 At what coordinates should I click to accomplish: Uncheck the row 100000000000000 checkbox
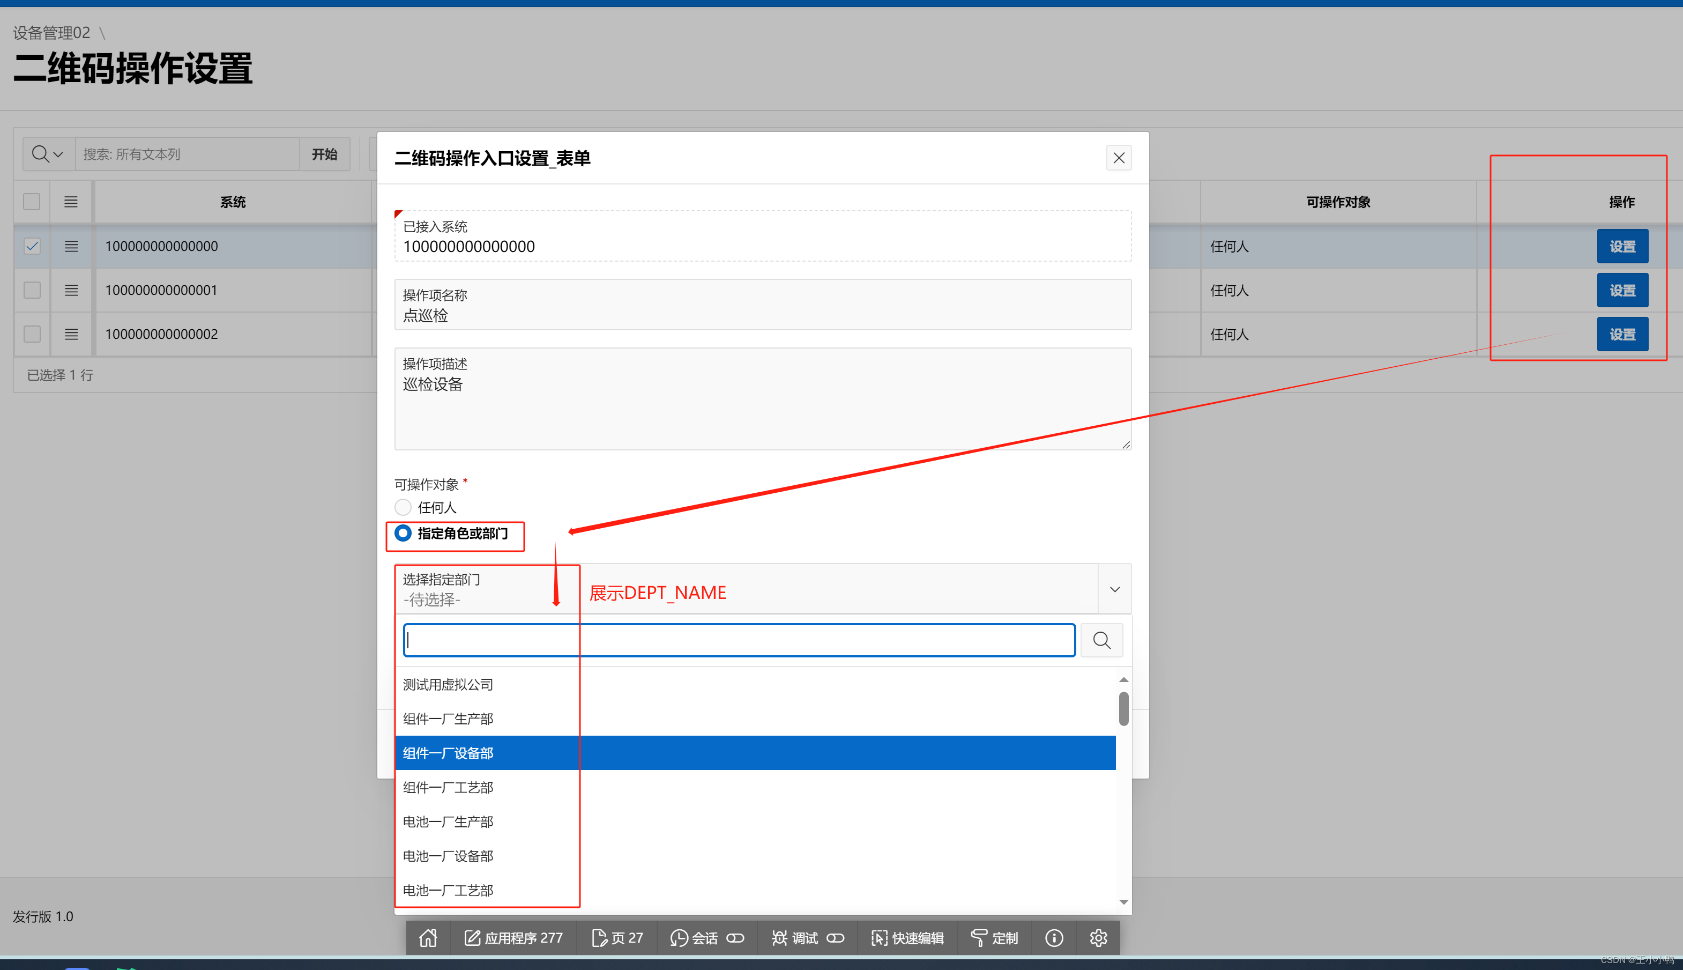click(x=32, y=247)
